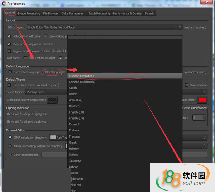
Task: Check the Use system language option
Action: pos(10,72)
